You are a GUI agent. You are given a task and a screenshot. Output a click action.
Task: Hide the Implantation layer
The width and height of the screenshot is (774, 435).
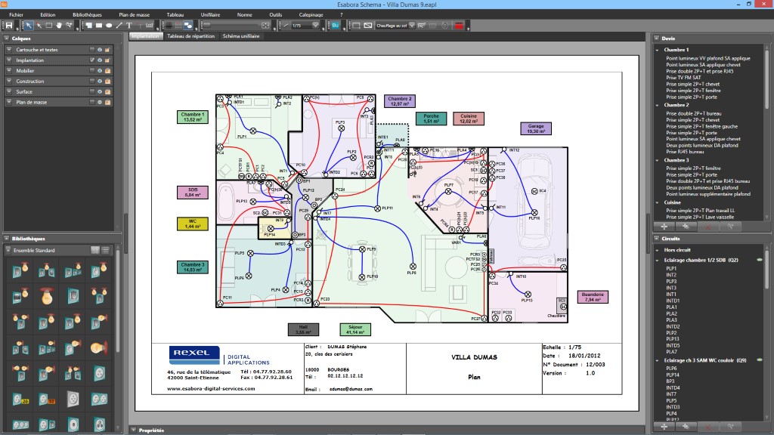(100, 60)
